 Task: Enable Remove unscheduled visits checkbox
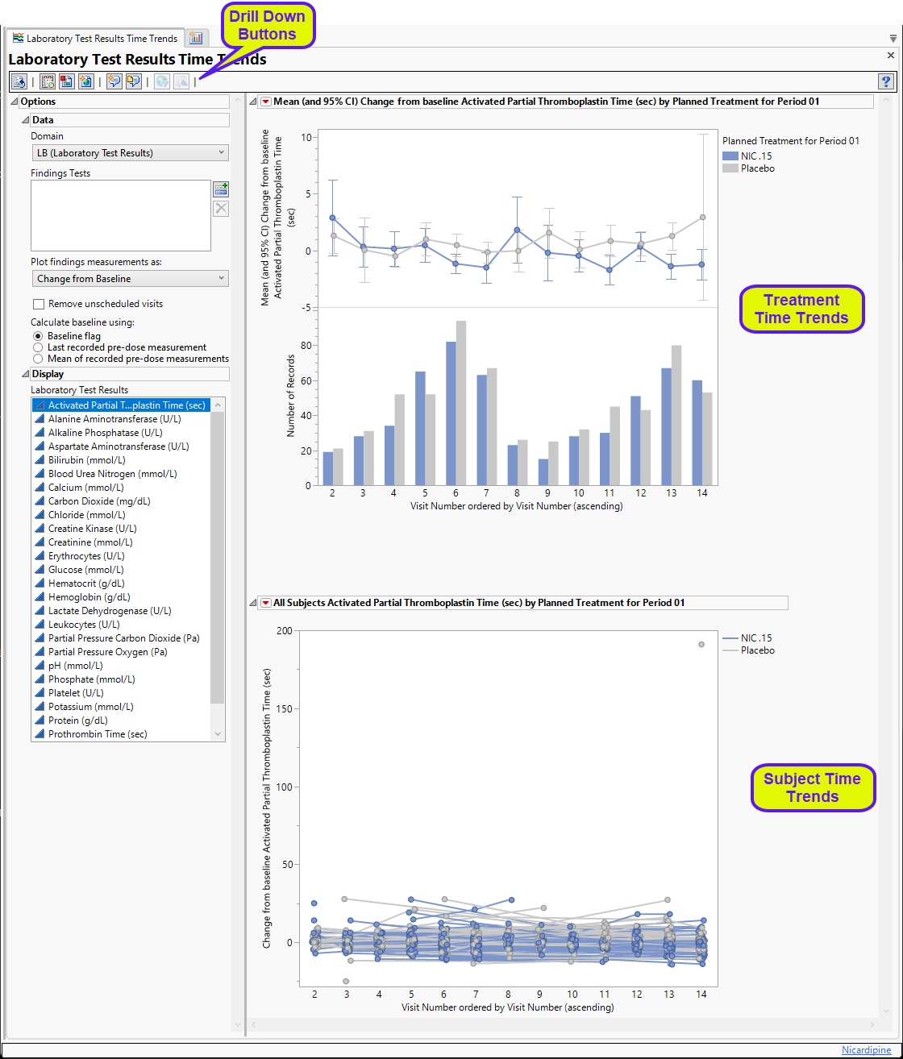(x=39, y=305)
